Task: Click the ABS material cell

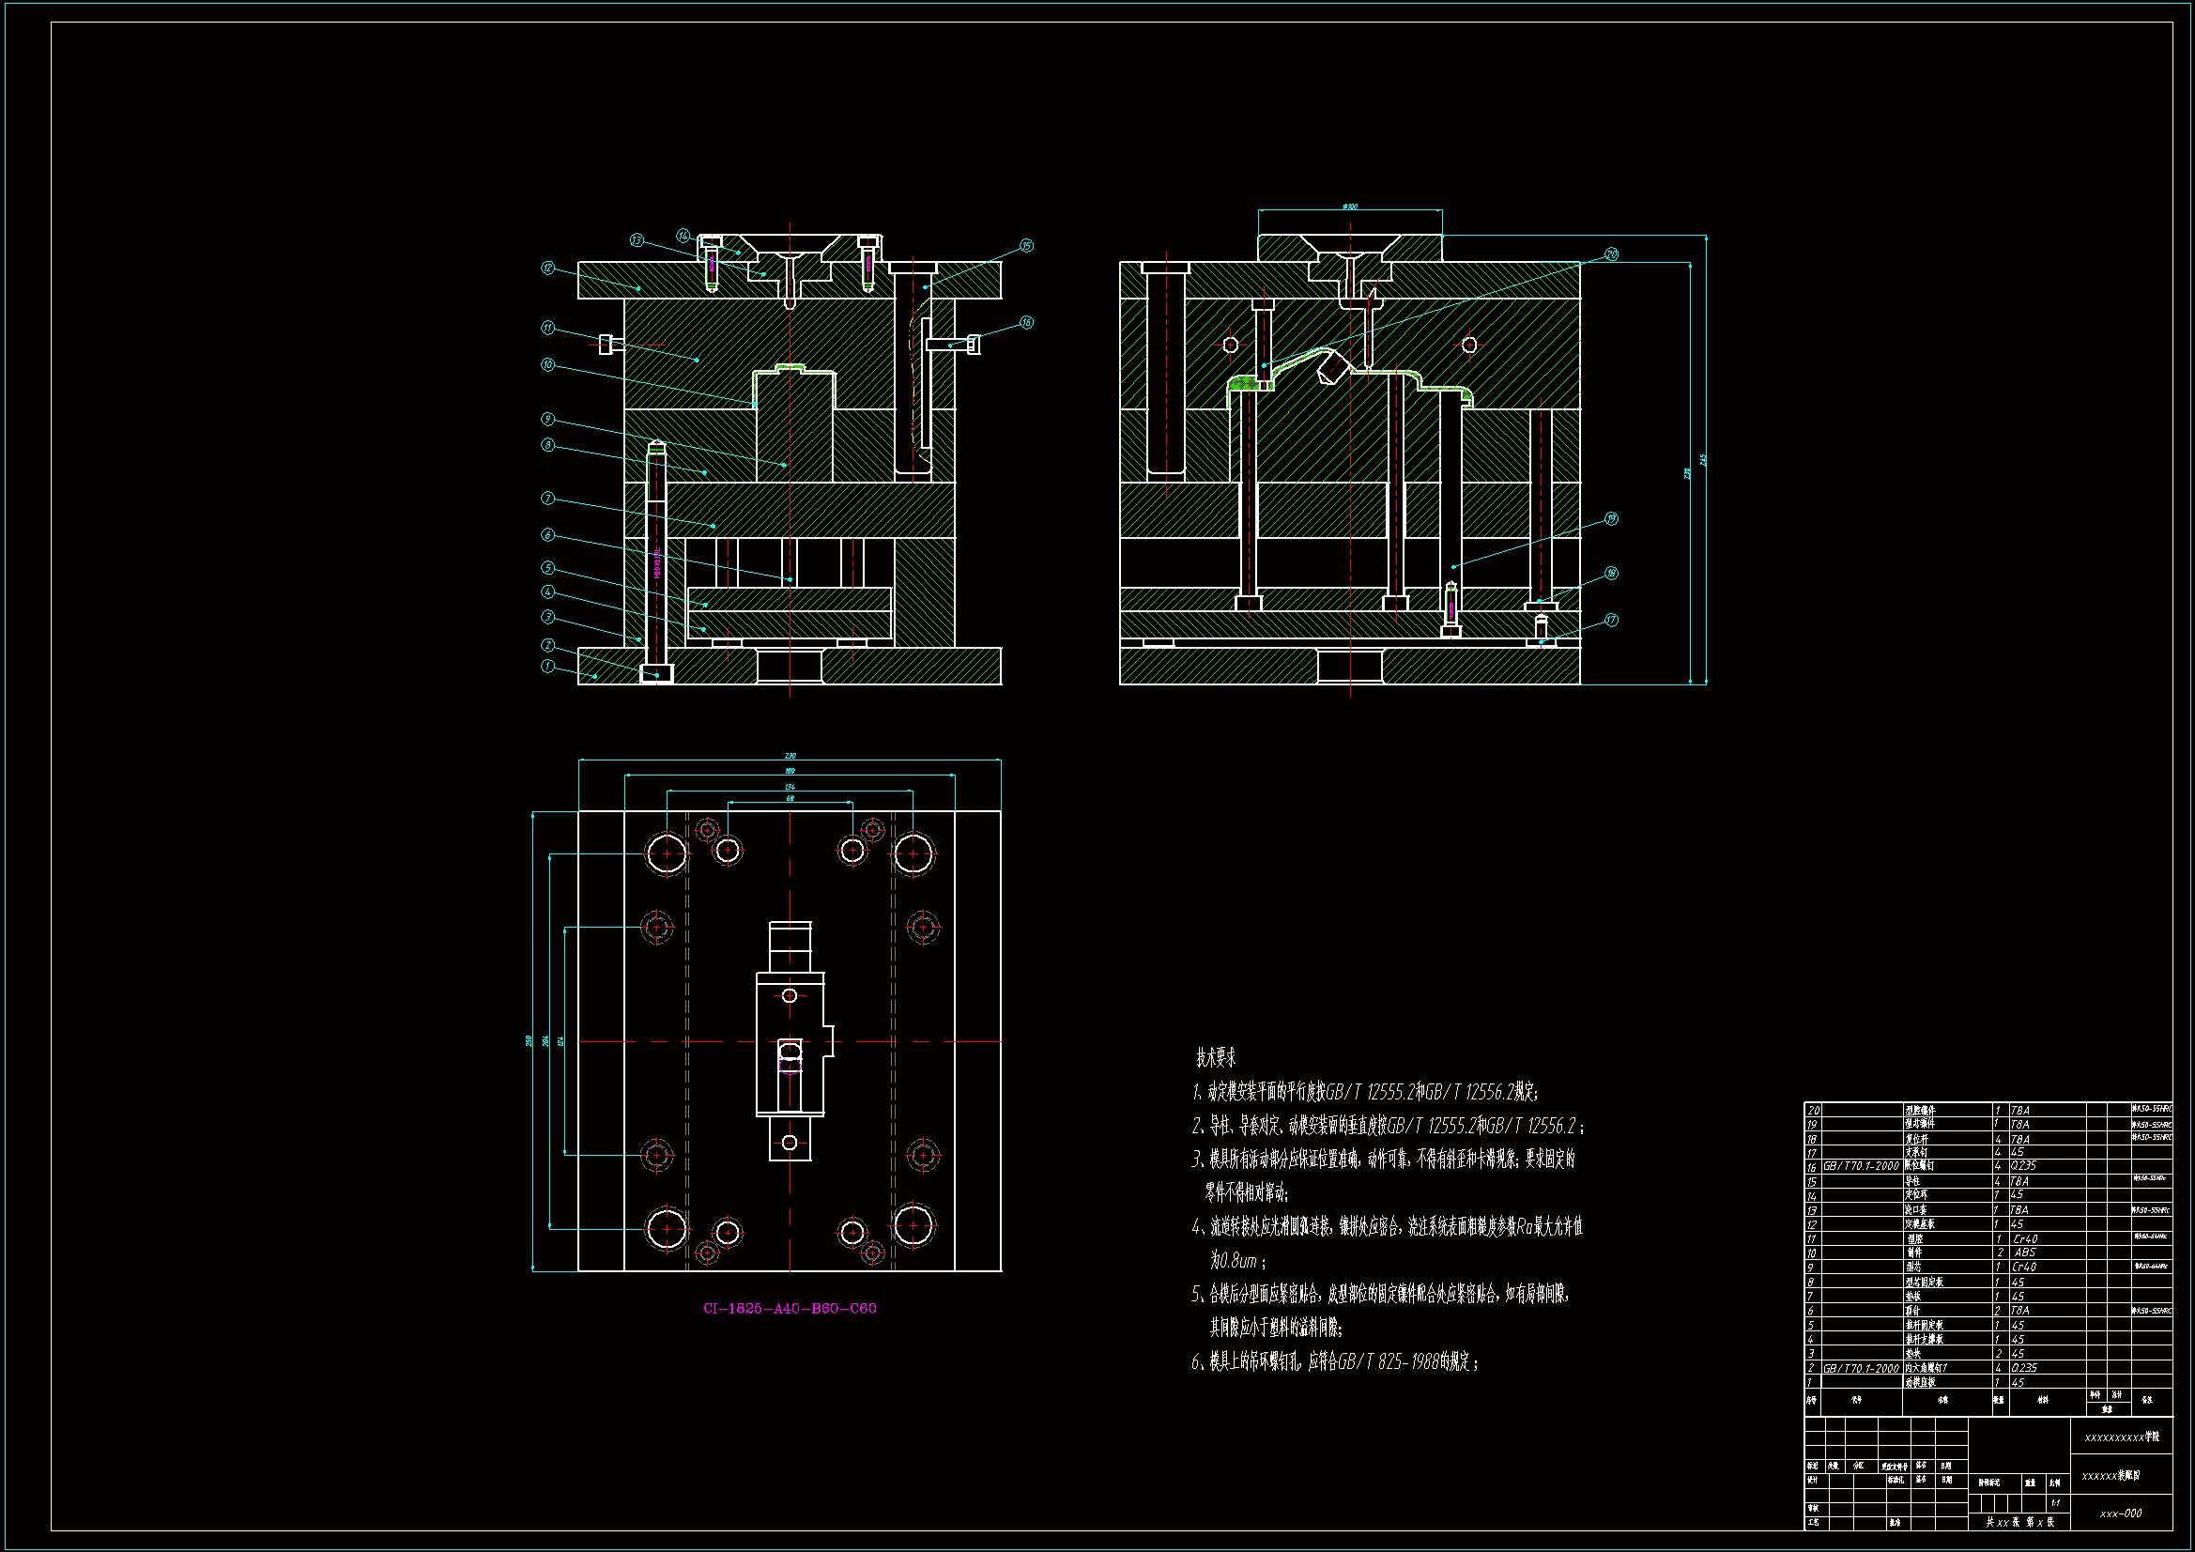Action: 2025,1252
